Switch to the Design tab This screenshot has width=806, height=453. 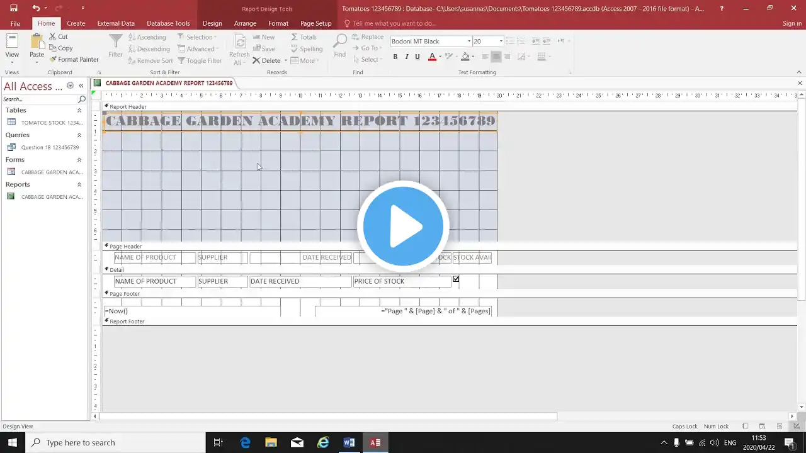click(212, 23)
